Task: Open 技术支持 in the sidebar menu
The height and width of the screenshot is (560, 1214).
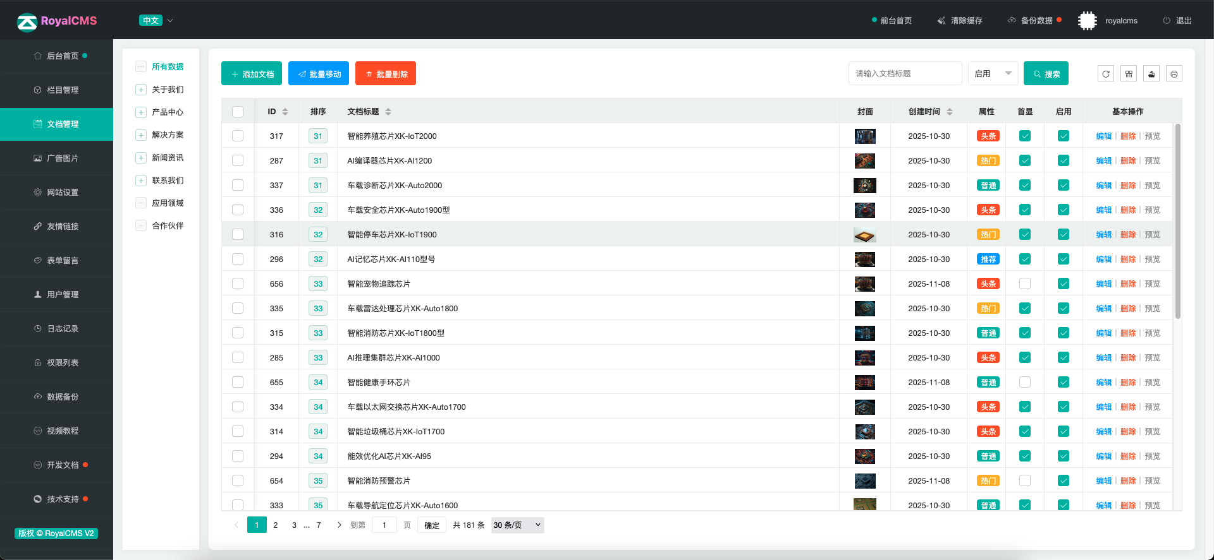Action: [57, 499]
